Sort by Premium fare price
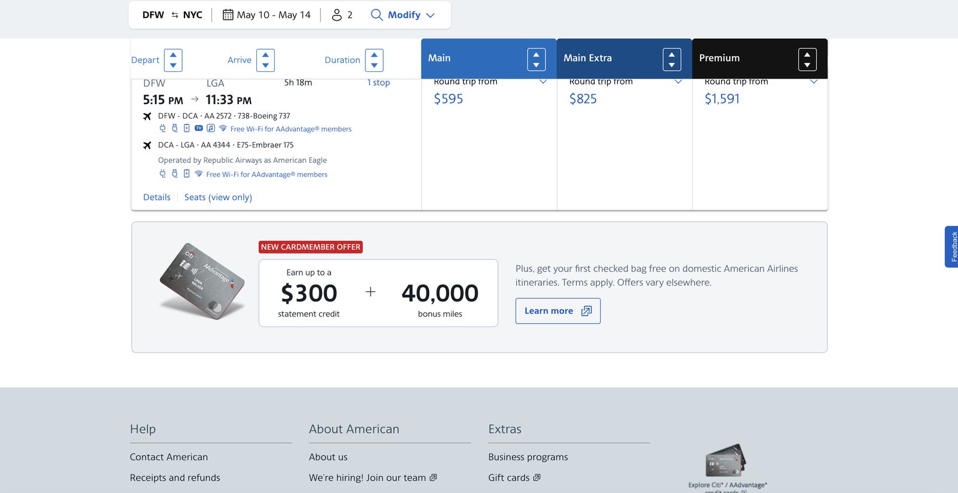The width and height of the screenshot is (958, 493). click(807, 59)
